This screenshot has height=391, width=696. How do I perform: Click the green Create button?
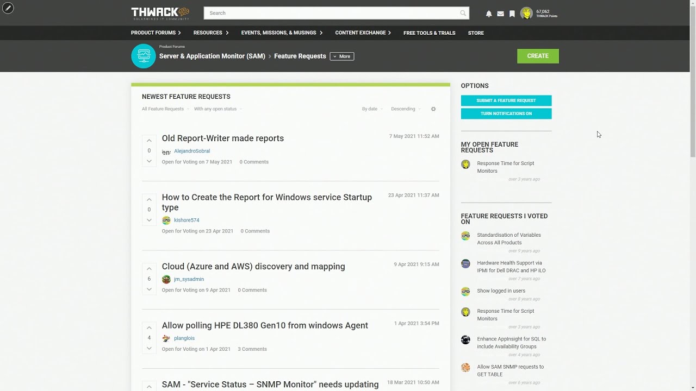[538, 56]
